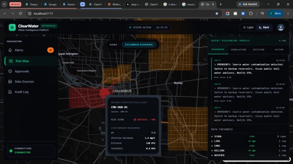Switch to the municip Google tab
This screenshot has width=293, height=164.
189,4
